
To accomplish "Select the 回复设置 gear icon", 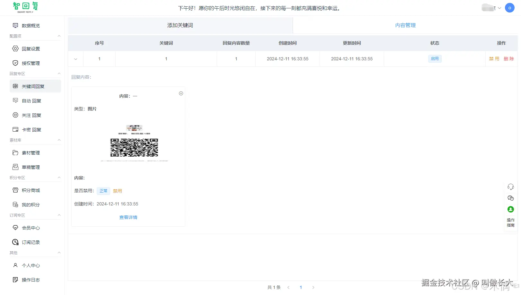I will pyautogui.click(x=15, y=48).
